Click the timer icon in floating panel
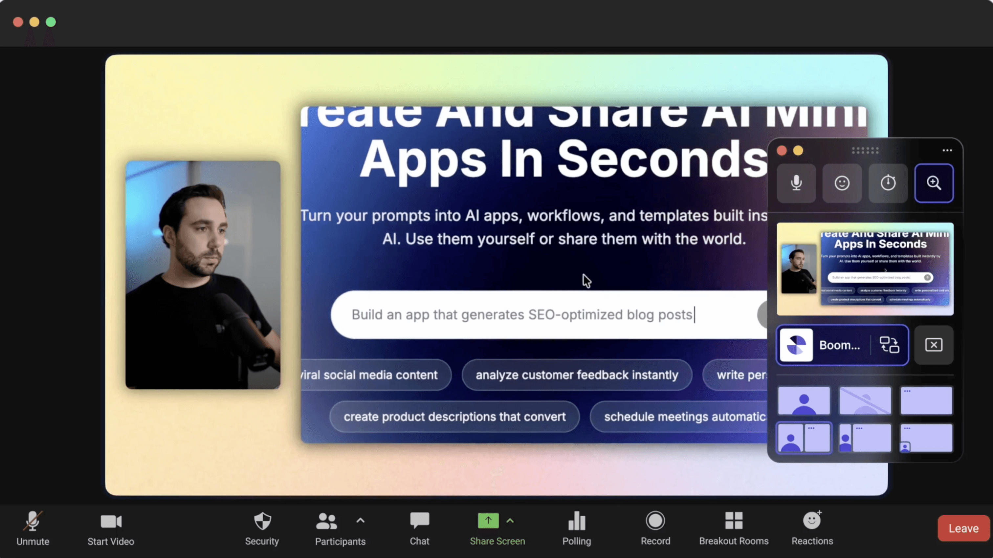 (888, 183)
